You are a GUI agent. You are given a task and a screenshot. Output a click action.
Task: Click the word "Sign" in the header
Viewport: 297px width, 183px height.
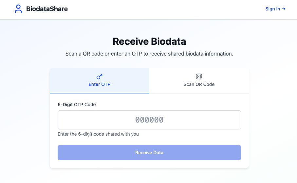click(x=270, y=9)
